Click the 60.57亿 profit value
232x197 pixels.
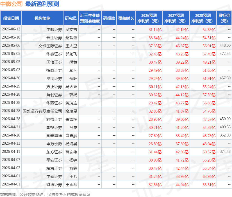pos(209,152)
